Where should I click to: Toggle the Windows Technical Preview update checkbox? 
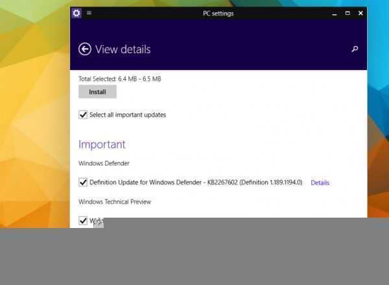[83, 220]
